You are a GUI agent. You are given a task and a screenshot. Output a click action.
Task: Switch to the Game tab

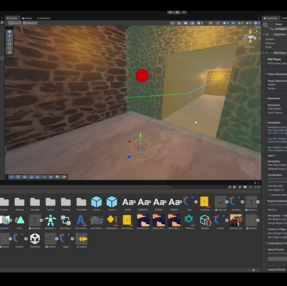(x=27, y=18)
